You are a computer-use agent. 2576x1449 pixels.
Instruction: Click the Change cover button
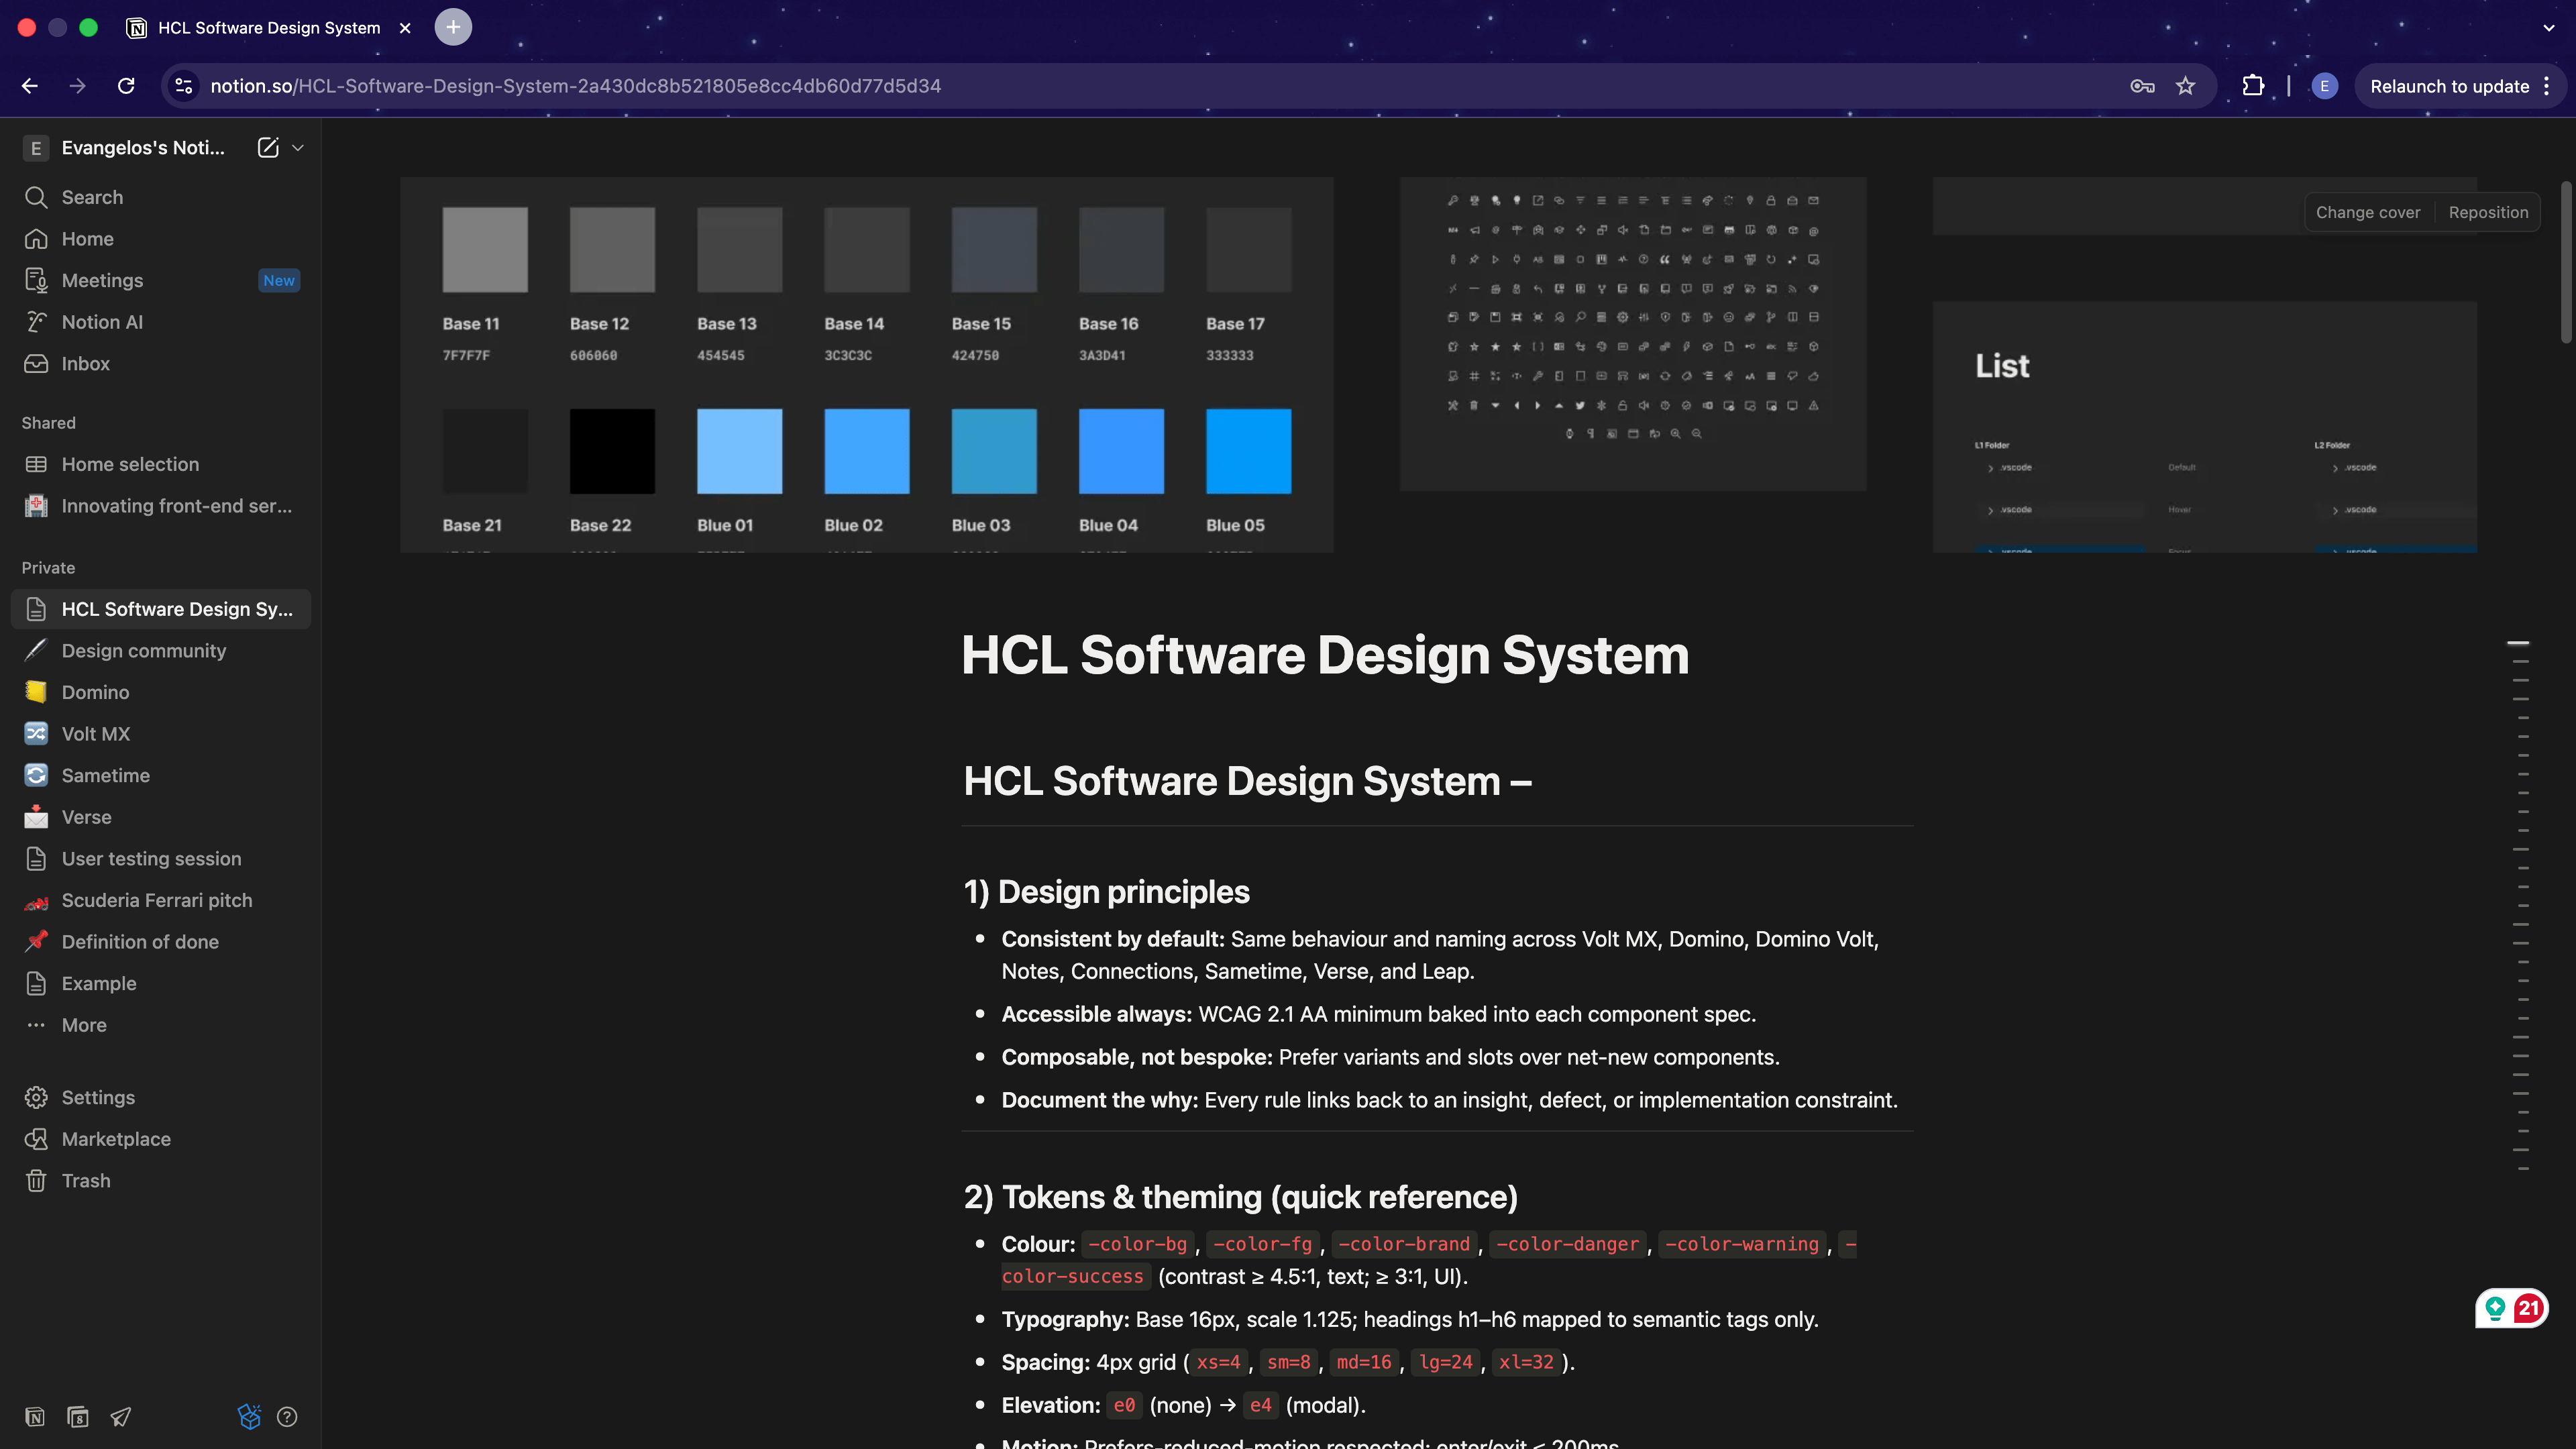click(2367, 212)
